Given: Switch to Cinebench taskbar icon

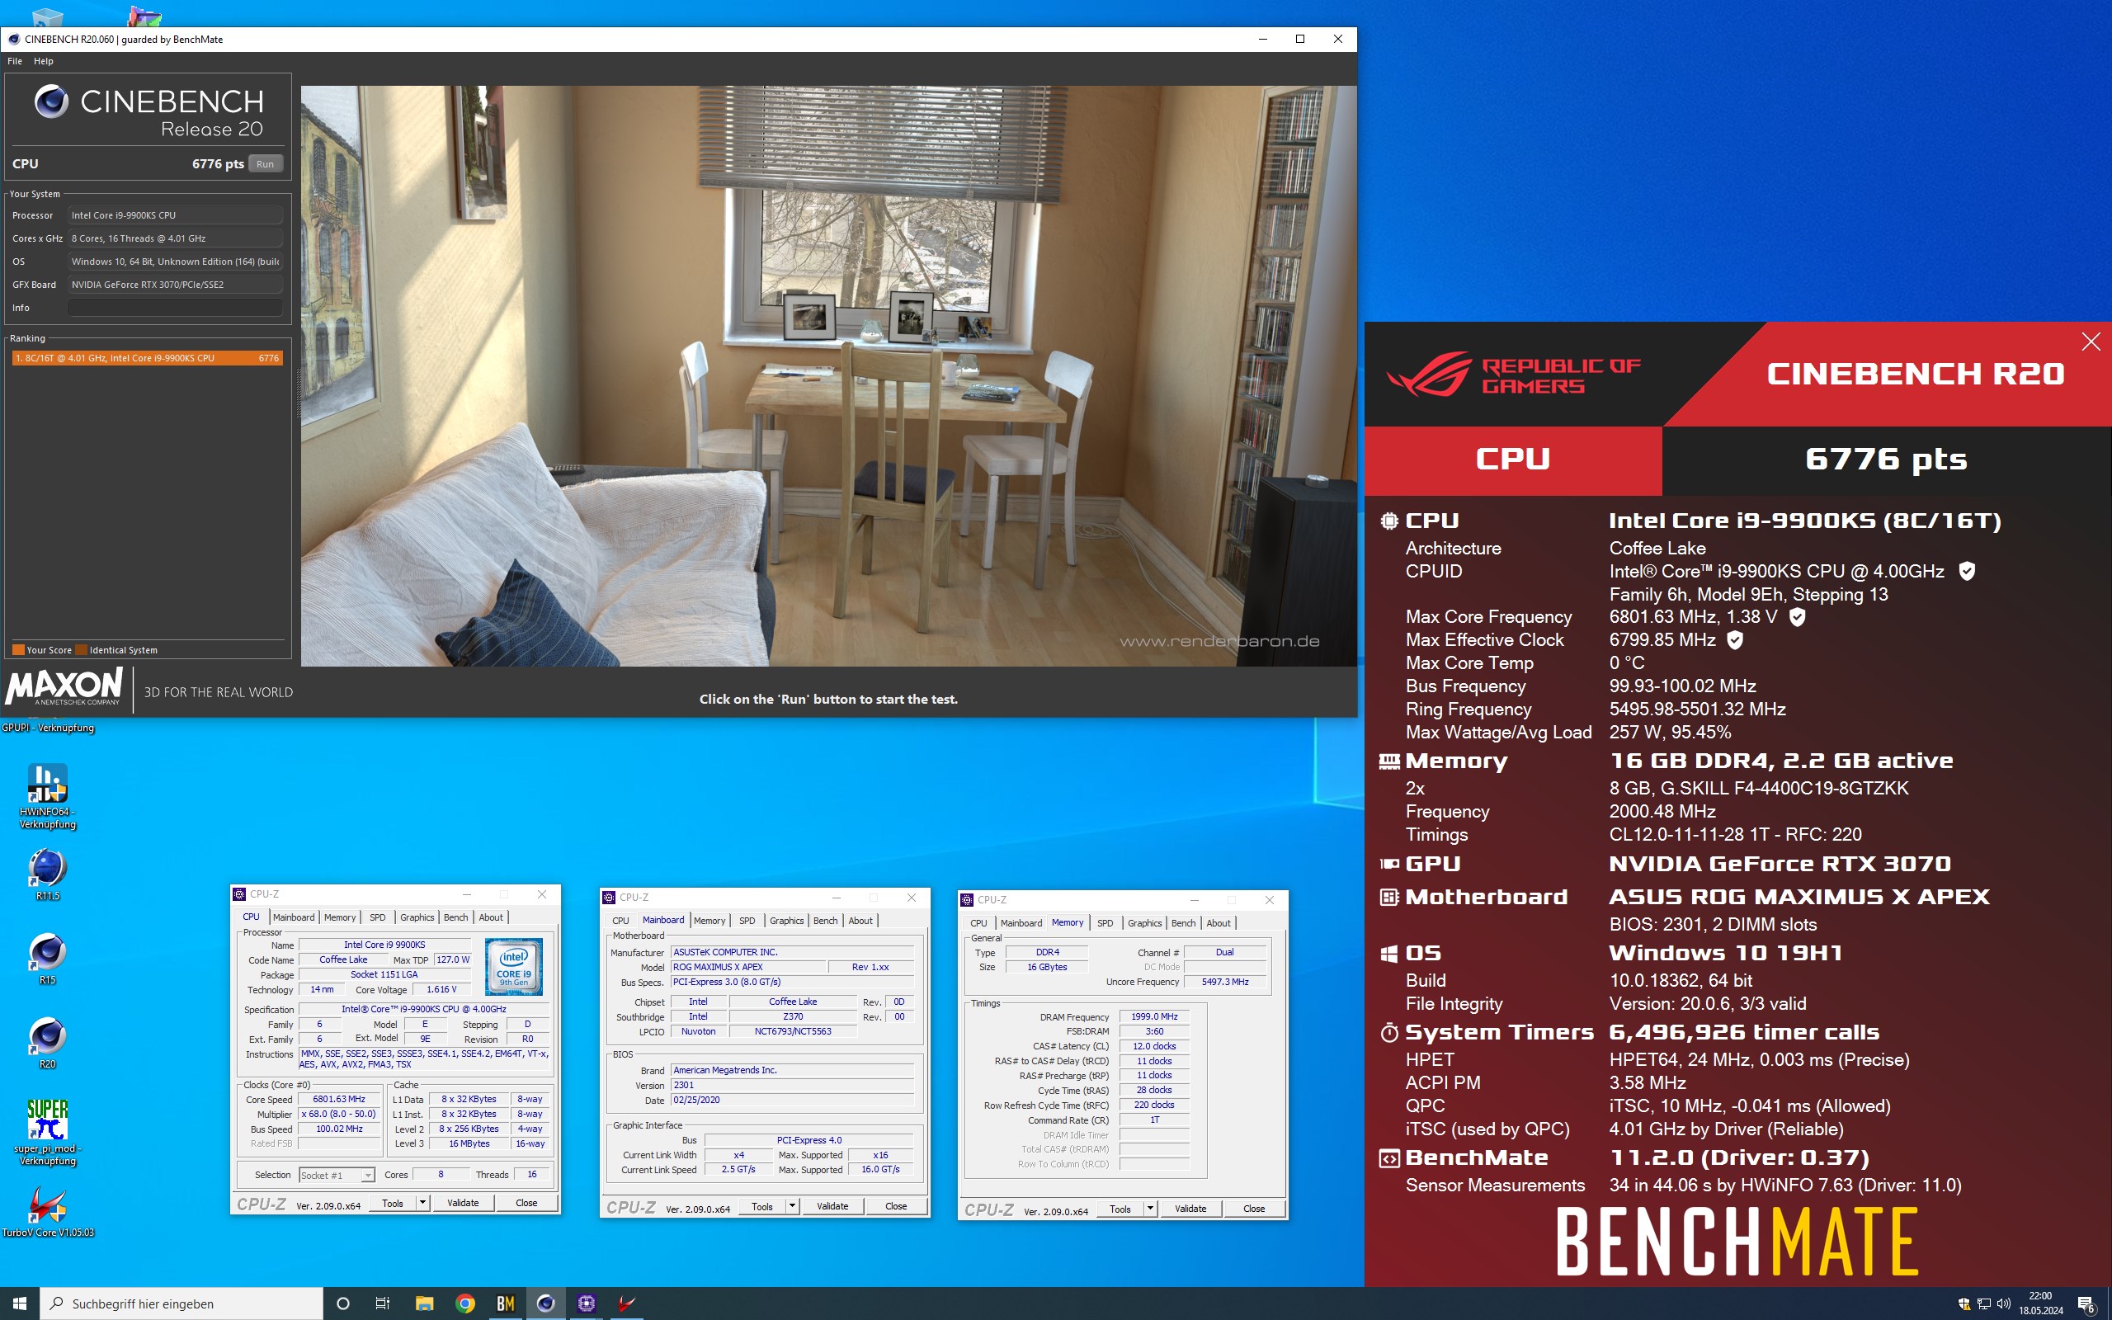Looking at the screenshot, I should pos(545,1303).
